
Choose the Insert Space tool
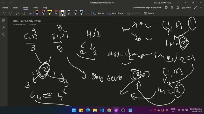pyautogui.click(x=30, y=13)
